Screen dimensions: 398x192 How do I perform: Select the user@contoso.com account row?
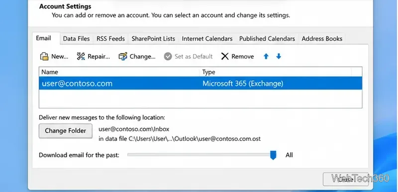pyautogui.click(x=200, y=83)
